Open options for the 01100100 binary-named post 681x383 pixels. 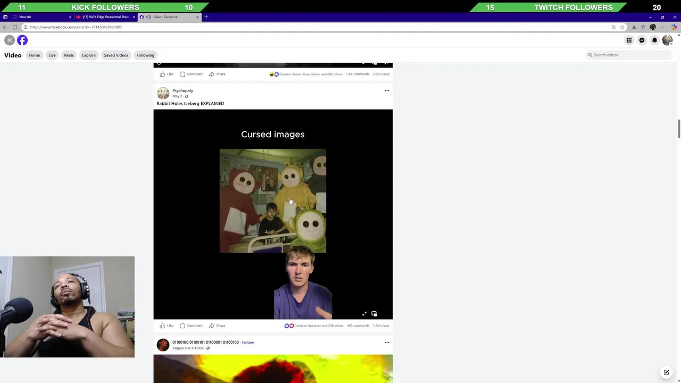(x=387, y=342)
